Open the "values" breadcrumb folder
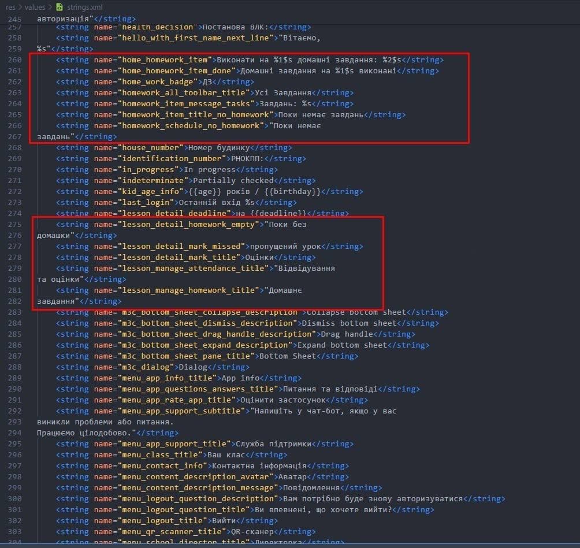 click(35, 8)
